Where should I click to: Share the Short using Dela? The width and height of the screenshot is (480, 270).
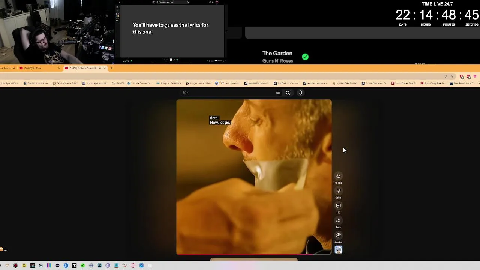[x=338, y=220]
